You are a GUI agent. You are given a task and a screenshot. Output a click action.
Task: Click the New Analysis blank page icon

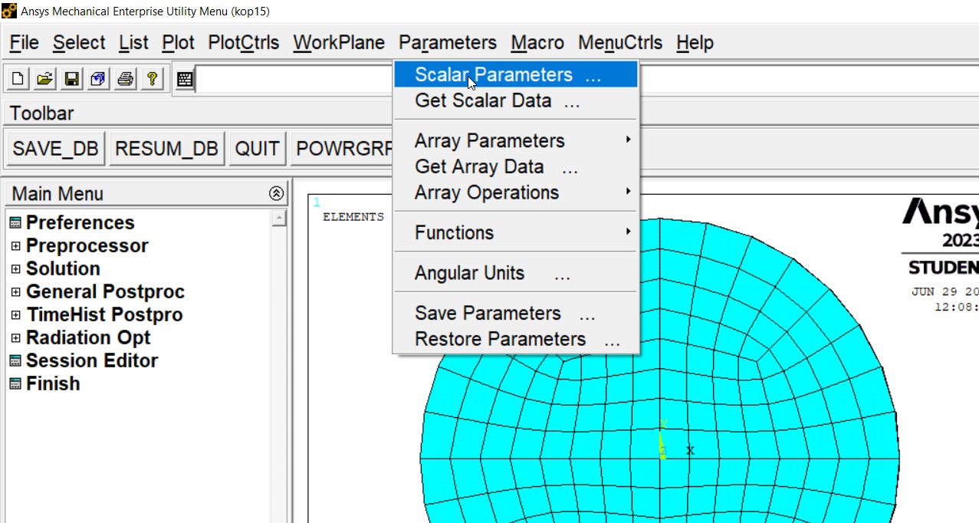[x=18, y=79]
